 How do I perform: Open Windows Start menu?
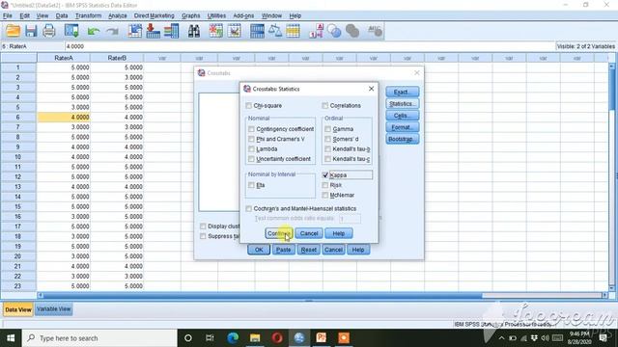point(11,338)
